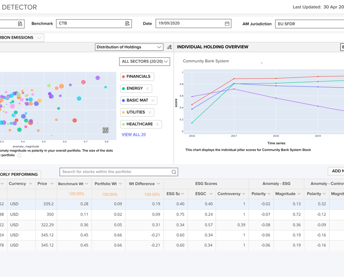Click search magnifier in stock search box
Viewport: 344px width, 277px height.
point(174,172)
